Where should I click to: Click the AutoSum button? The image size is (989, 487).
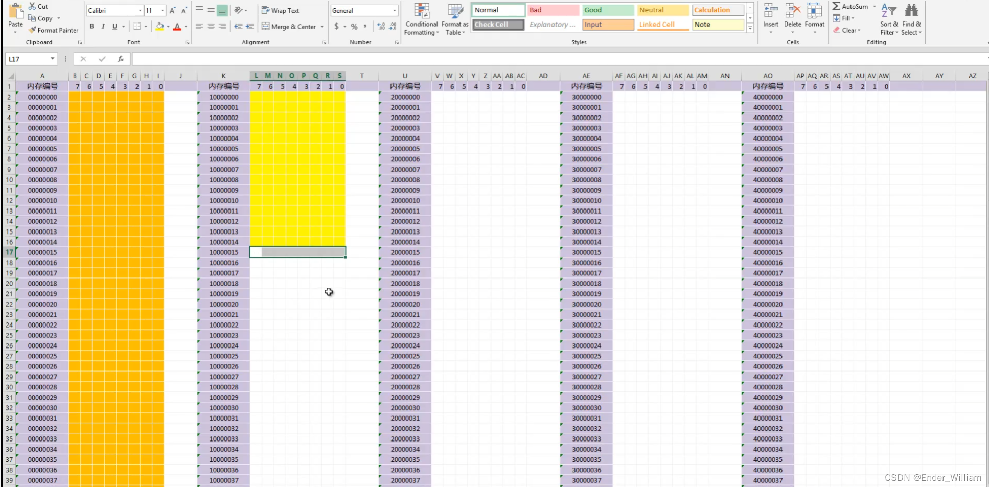[850, 7]
